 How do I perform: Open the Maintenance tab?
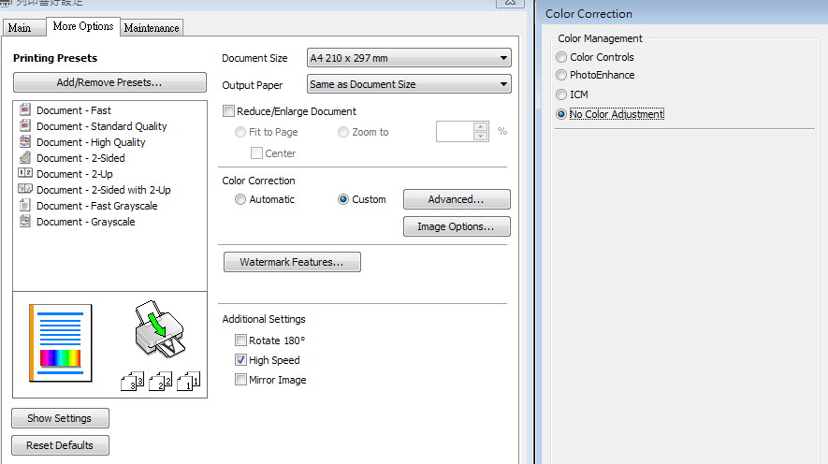[x=152, y=28]
